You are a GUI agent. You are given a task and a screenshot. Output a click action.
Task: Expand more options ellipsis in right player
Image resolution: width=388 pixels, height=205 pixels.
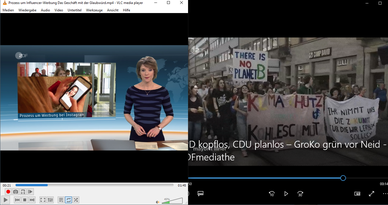385,194
